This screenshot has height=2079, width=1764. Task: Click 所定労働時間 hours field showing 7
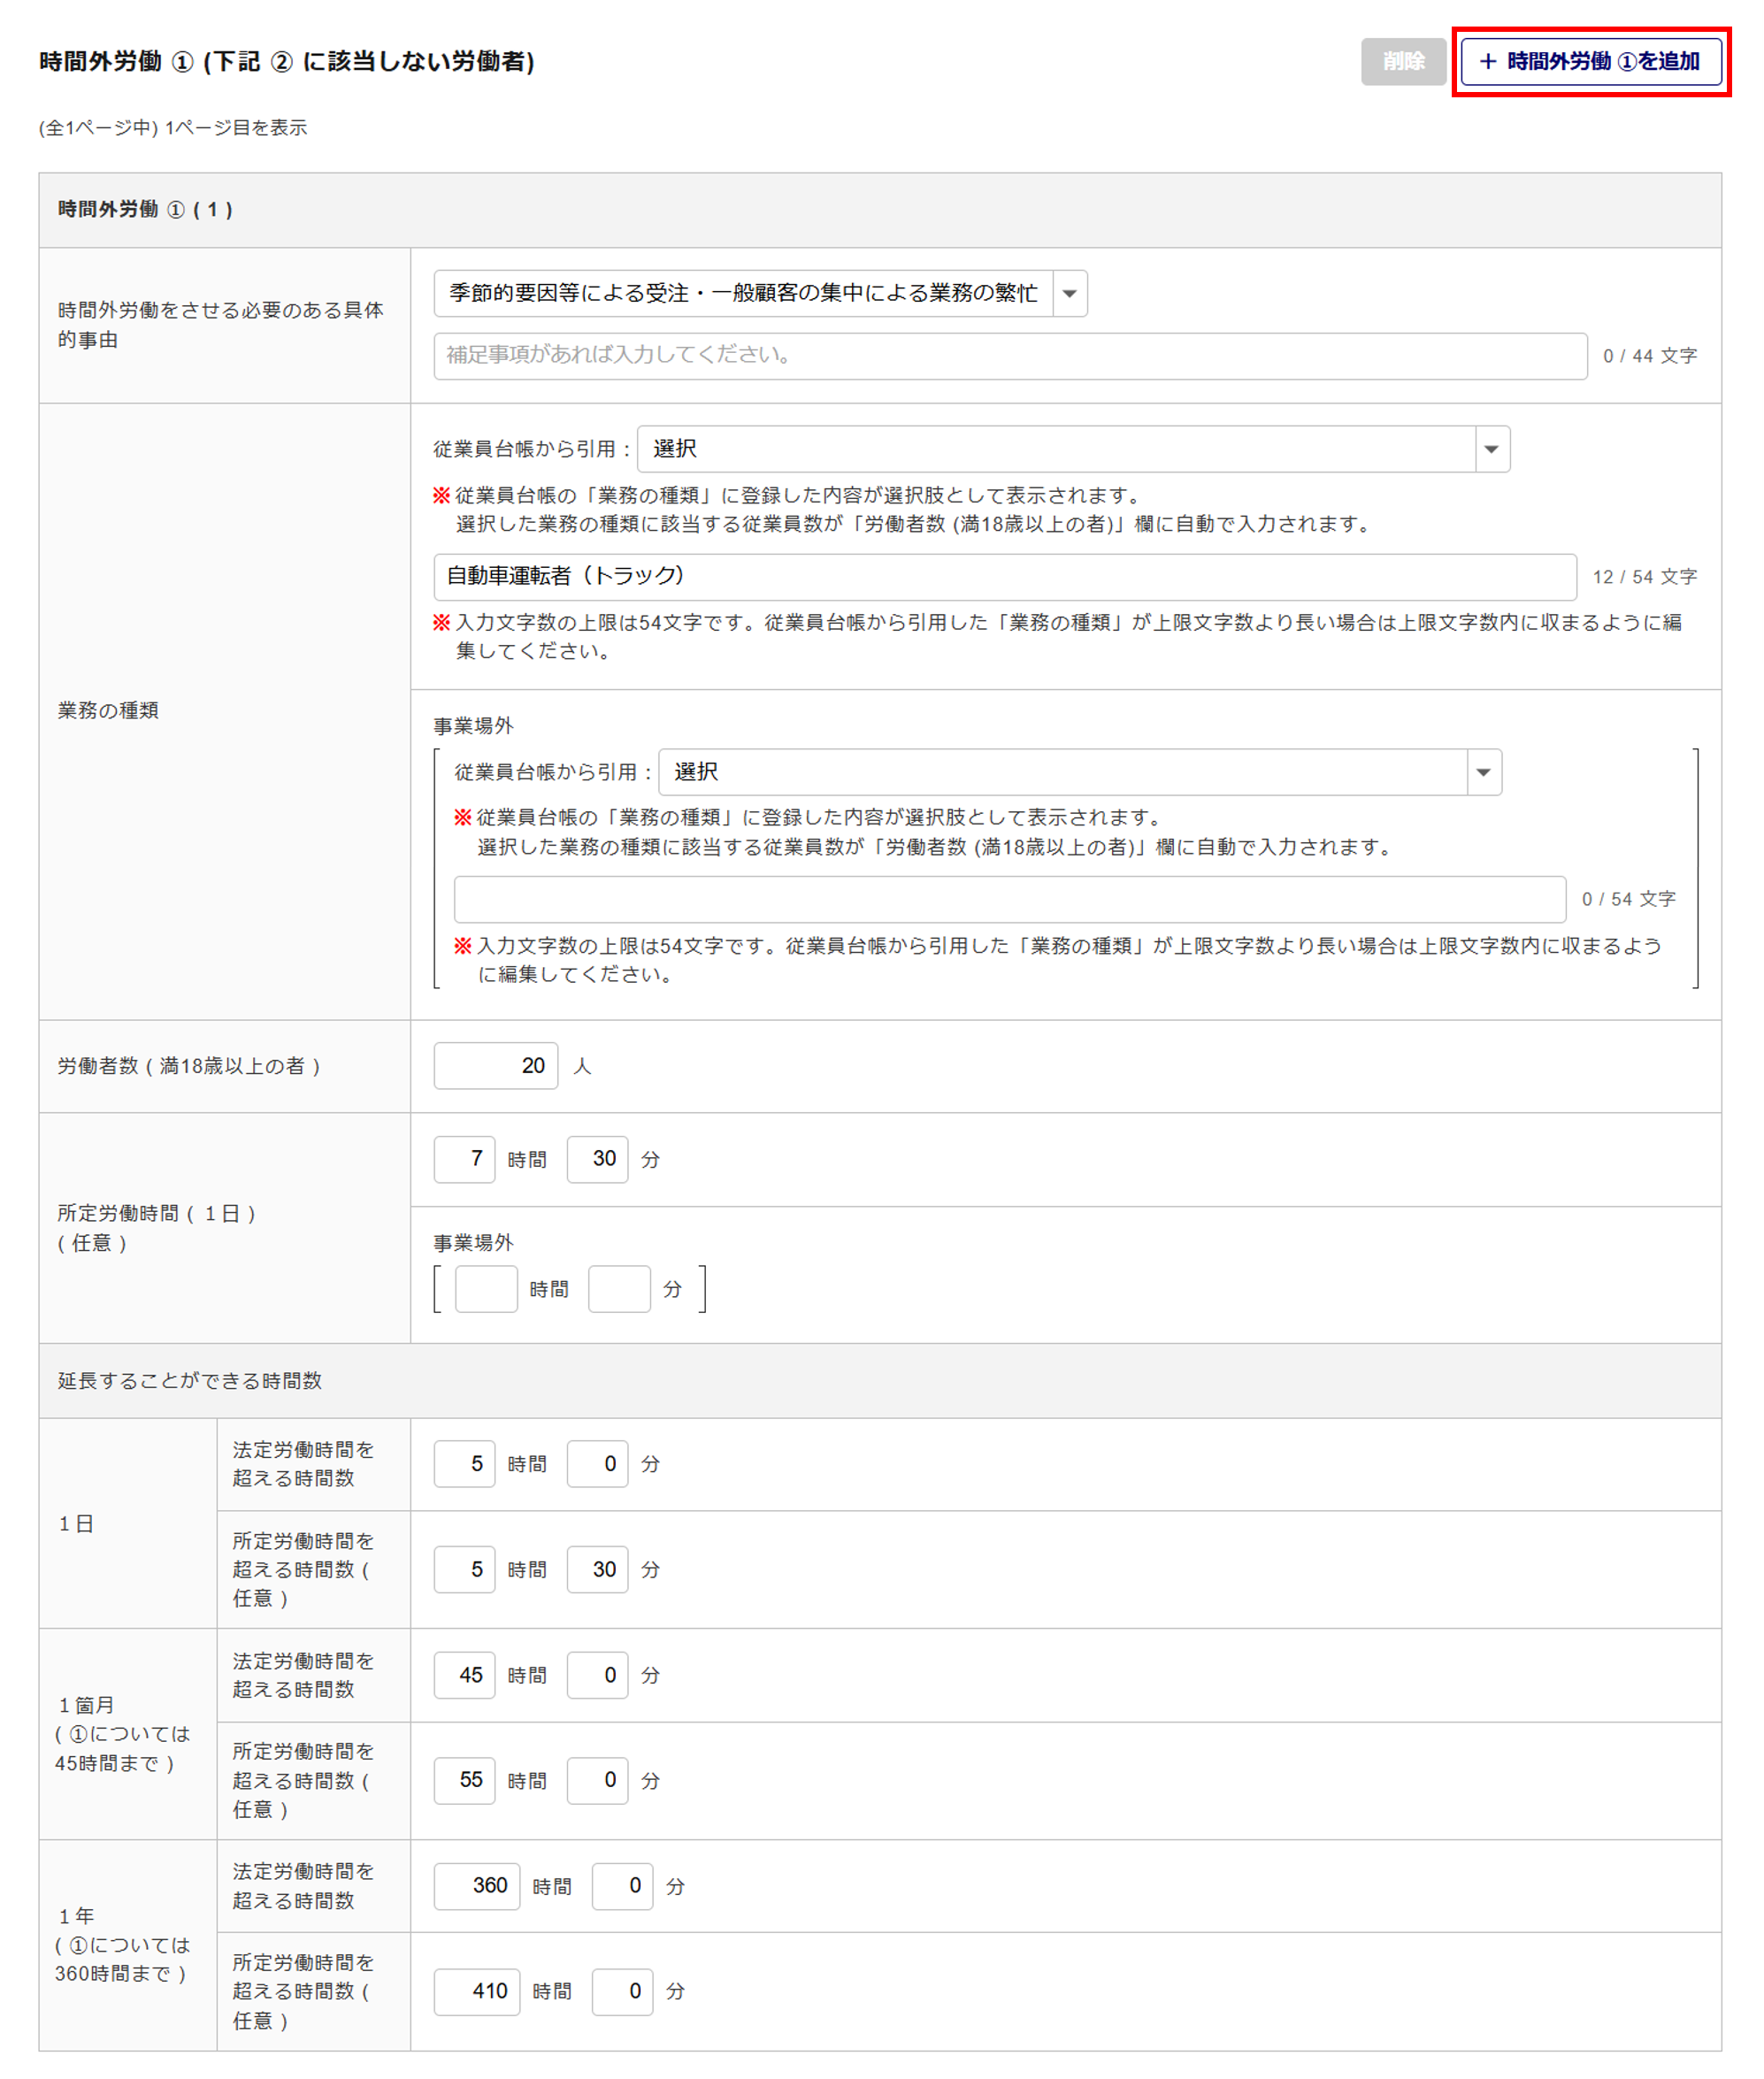[x=464, y=1158]
